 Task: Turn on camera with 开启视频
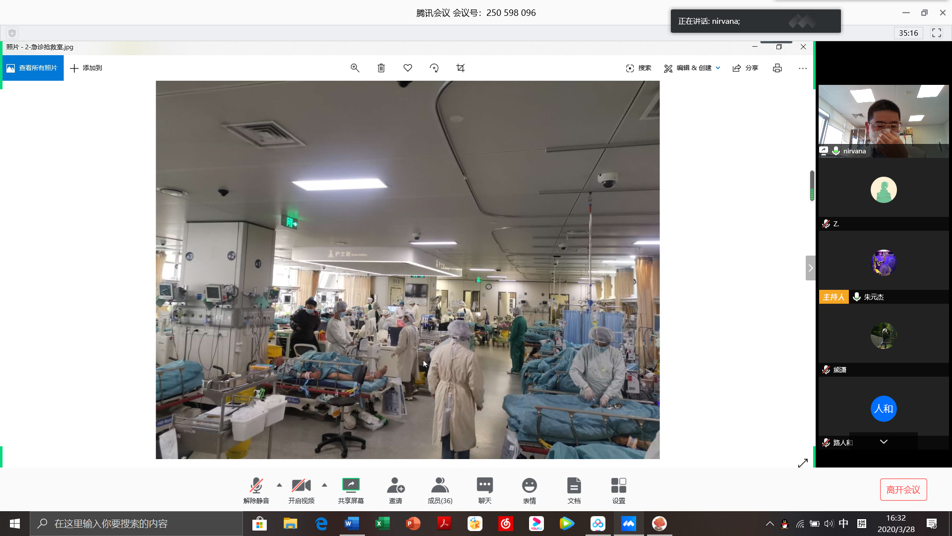click(301, 490)
